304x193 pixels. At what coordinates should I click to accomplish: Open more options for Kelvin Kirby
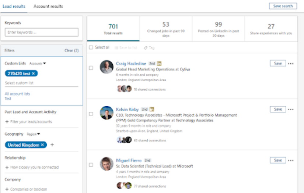click(291, 110)
